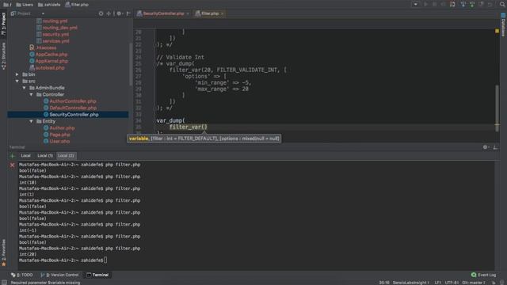Collapse the Controller folder

tap(32, 94)
